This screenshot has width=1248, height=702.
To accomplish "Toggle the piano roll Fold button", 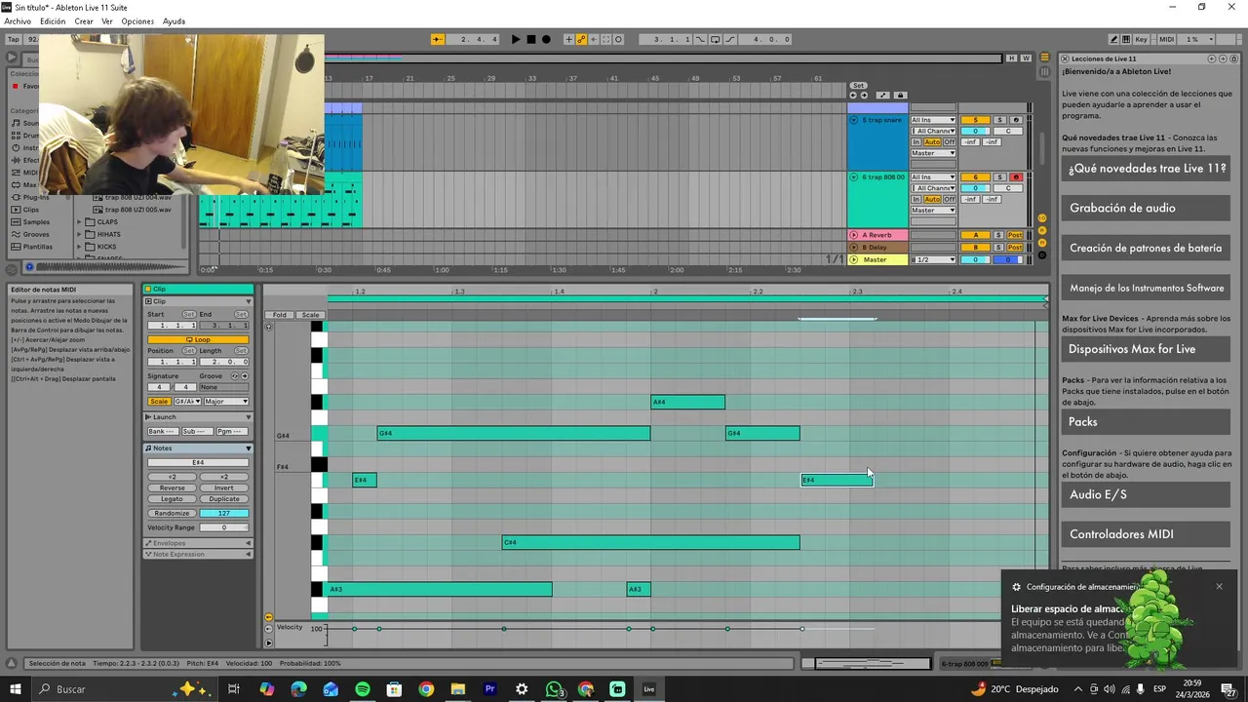I will [280, 315].
